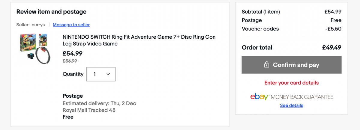
Task: Click the seller name currys
Action: [38, 25]
